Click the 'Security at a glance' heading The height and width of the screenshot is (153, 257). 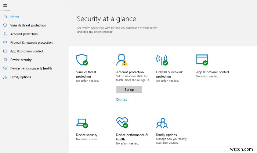106,19
